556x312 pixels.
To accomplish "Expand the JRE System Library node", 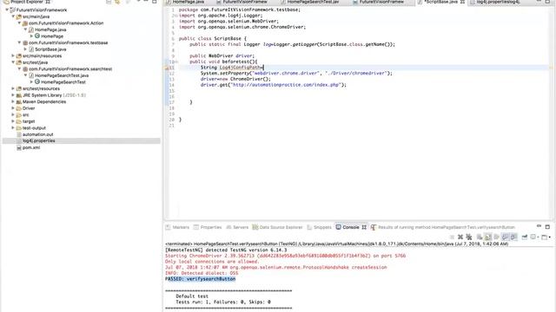I will [14, 95].
